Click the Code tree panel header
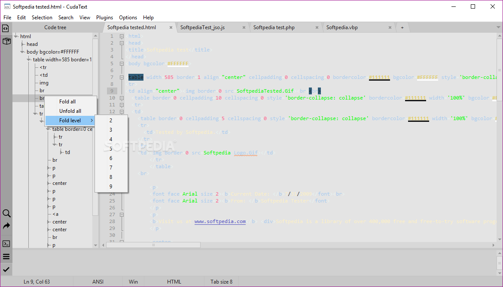 tap(55, 27)
